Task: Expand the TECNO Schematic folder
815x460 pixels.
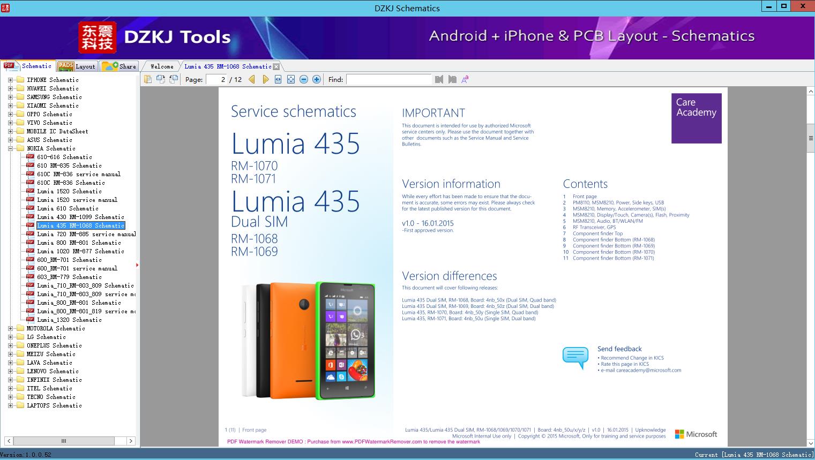Action: pyautogui.click(x=10, y=397)
